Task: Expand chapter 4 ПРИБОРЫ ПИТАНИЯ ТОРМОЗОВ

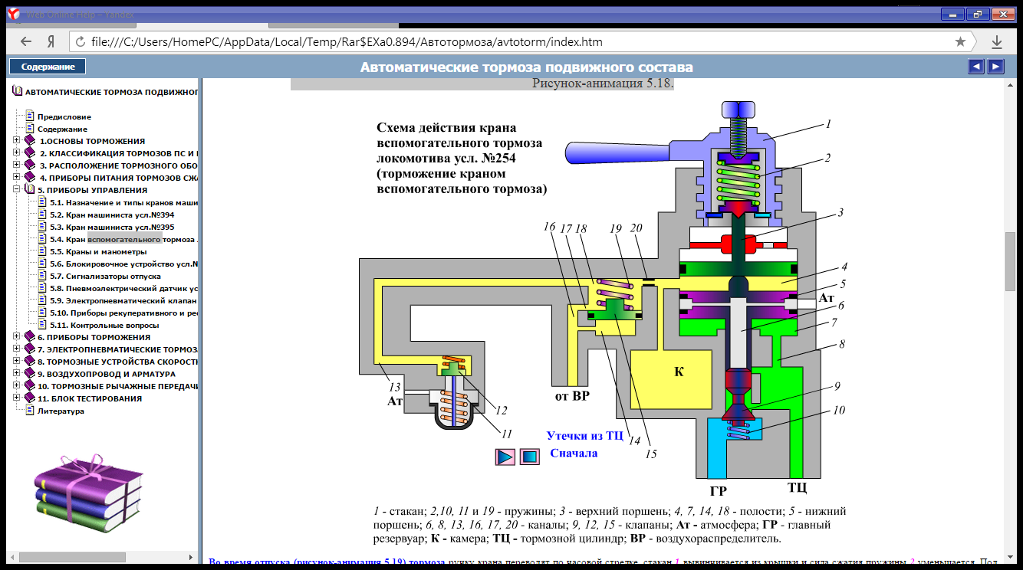Action: click(17, 178)
